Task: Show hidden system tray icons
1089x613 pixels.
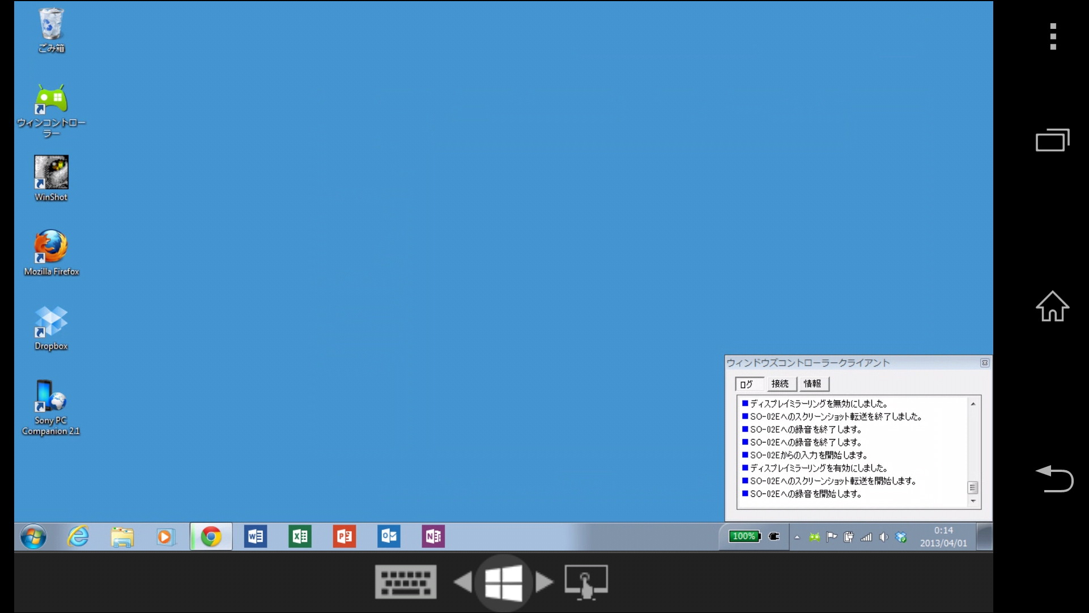Action: (797, 537)
